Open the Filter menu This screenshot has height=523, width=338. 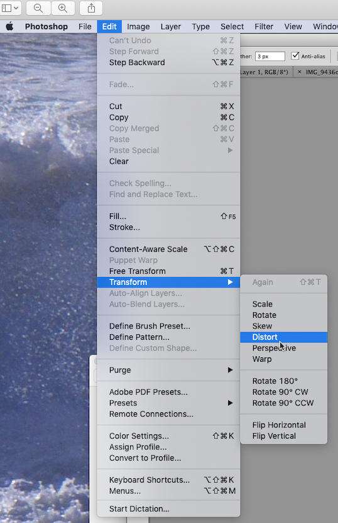point(264,26)
